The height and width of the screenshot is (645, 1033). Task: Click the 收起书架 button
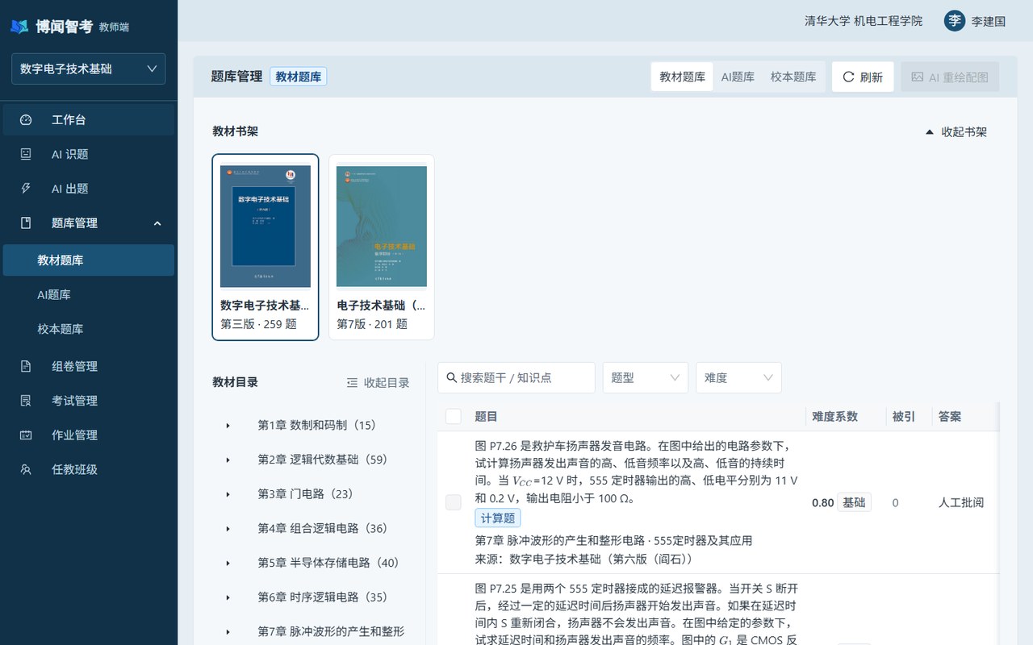[x=956, y=132]
